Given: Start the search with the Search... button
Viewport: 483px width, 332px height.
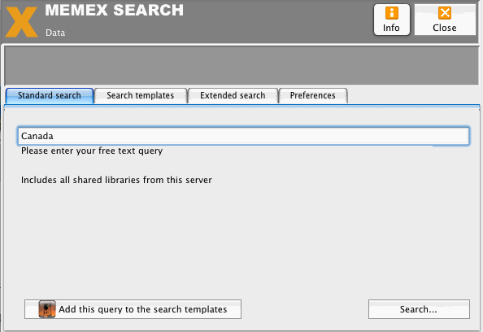Looking at the screenshot, I should tap(419, 309).
